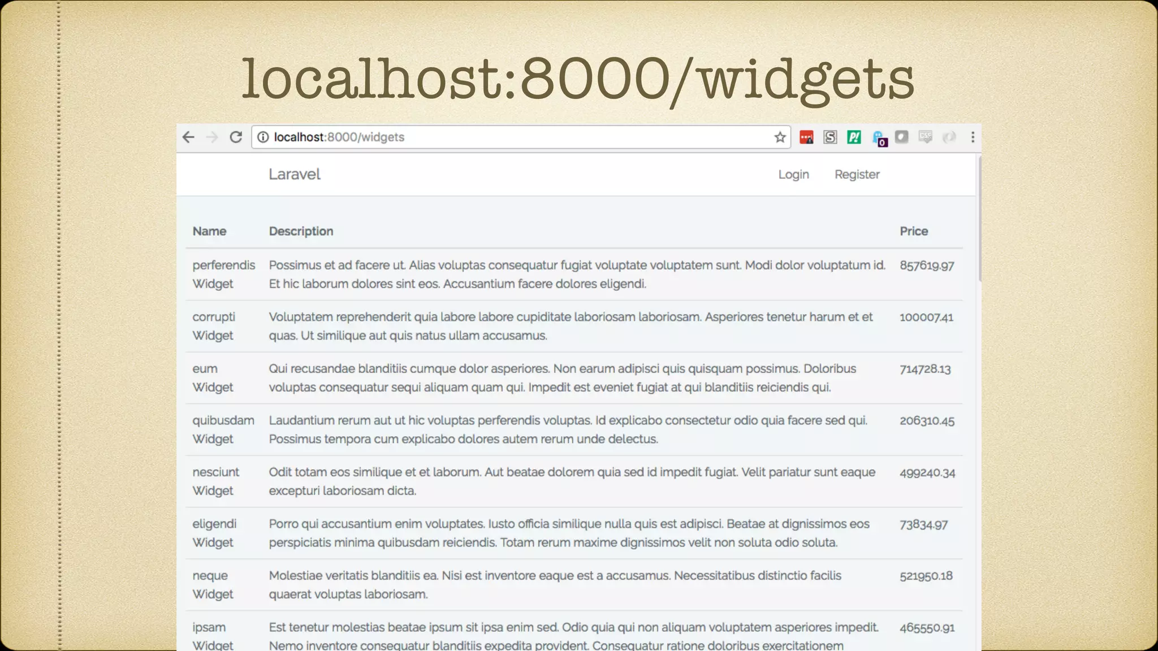The height and width of the screenshot is (651, 1158).
Task: Click the price 714728.13
Action: pyautogui.click(x=925, y=369)
